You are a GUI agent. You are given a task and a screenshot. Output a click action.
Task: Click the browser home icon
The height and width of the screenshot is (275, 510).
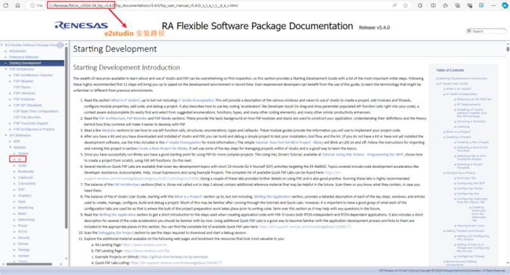point(18,6)
